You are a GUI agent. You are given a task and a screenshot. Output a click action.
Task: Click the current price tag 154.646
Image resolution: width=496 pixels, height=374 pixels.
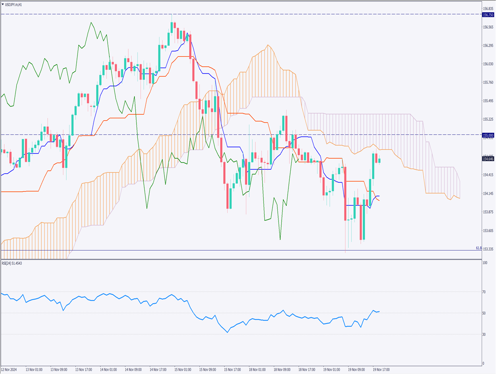click(488, 159)
